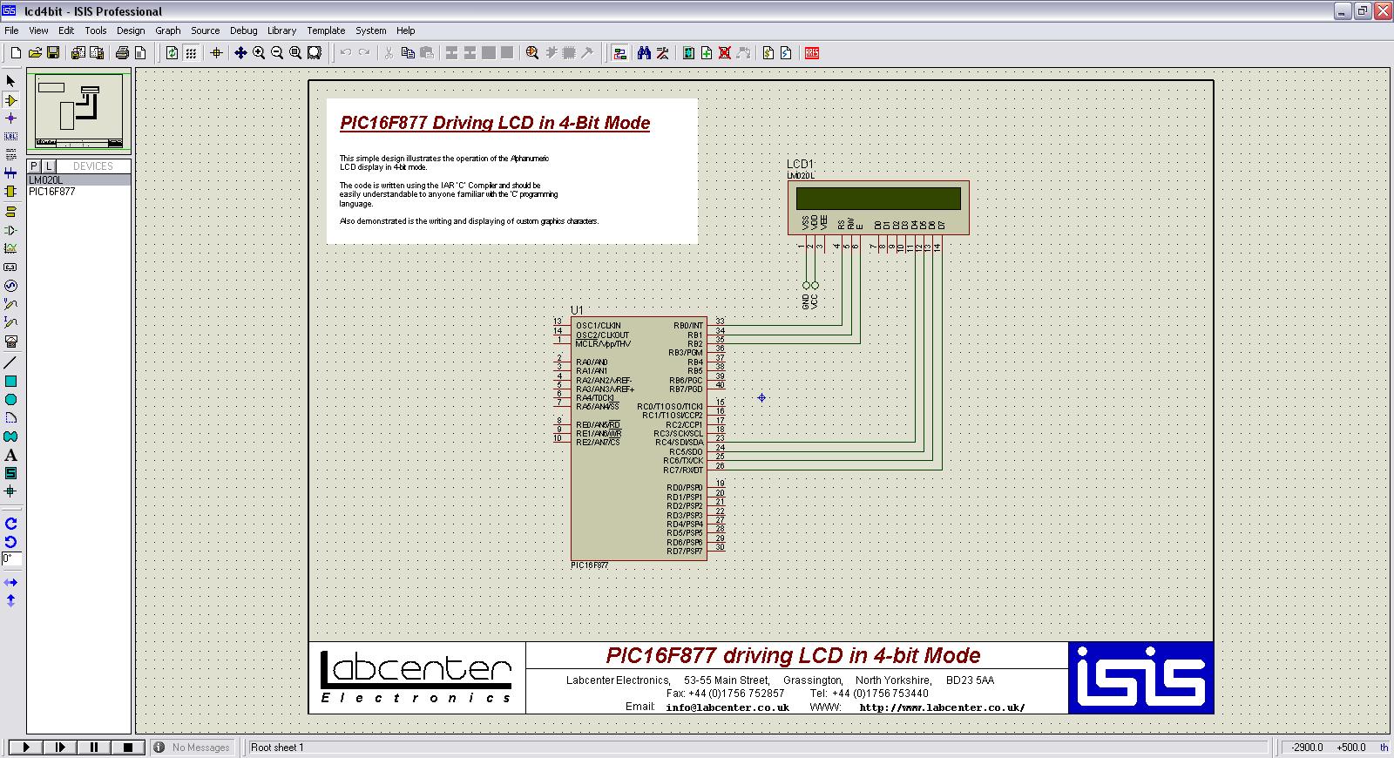Rotate anticlockwise using the rotate icon
Image resolution: width=1394 pixels, height=758 pixels.
[x=10, y=542]
